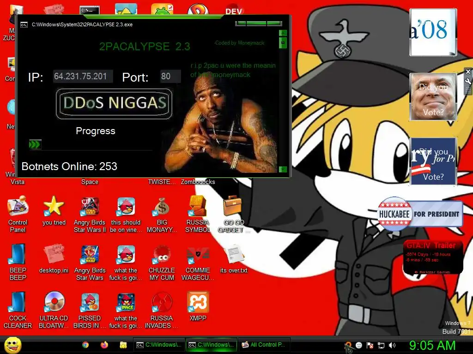The image size is (473, 354).
Task: Select the desktop.ini file icon
Action: click(x=54, y=259)
